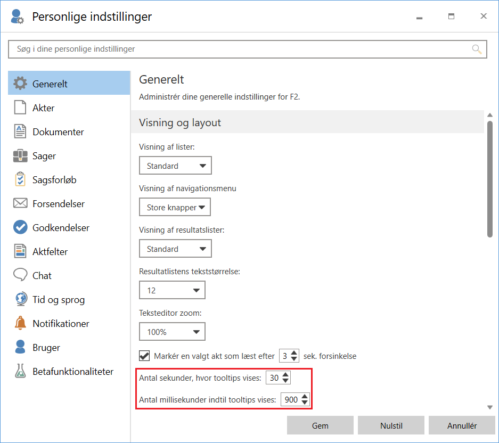
Task: Open Dokumenter settings via its page icon
Action: point(19,131)
